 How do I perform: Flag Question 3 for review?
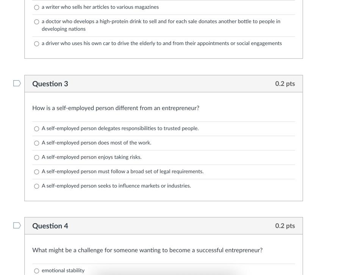17,83
